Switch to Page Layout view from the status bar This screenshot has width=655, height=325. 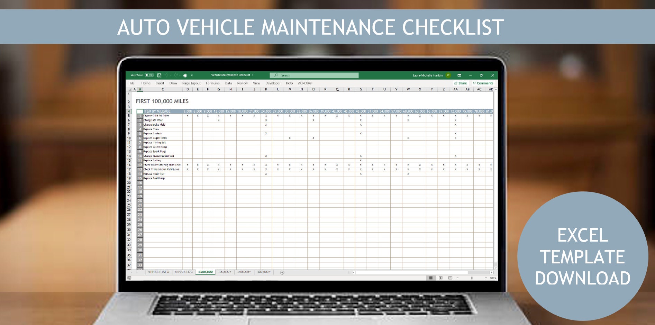click(440, 278)
